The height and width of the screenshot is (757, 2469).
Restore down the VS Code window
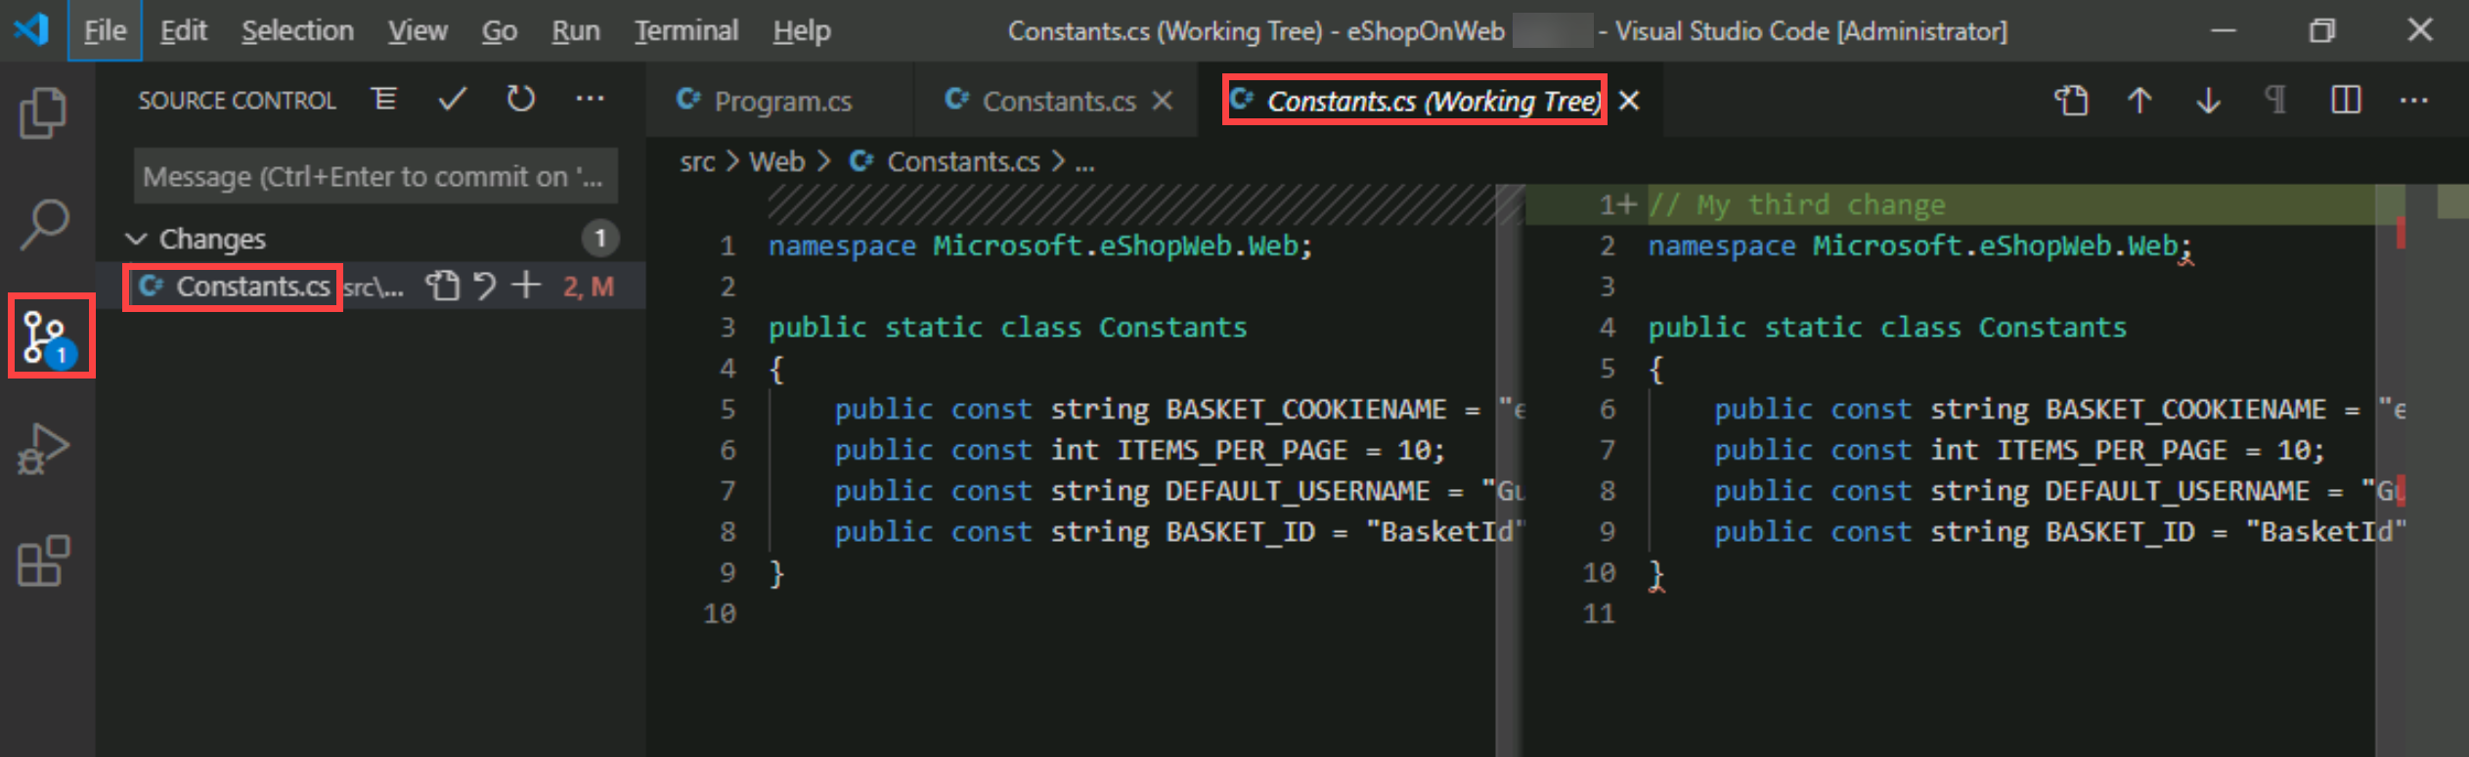pos(2321,30)
